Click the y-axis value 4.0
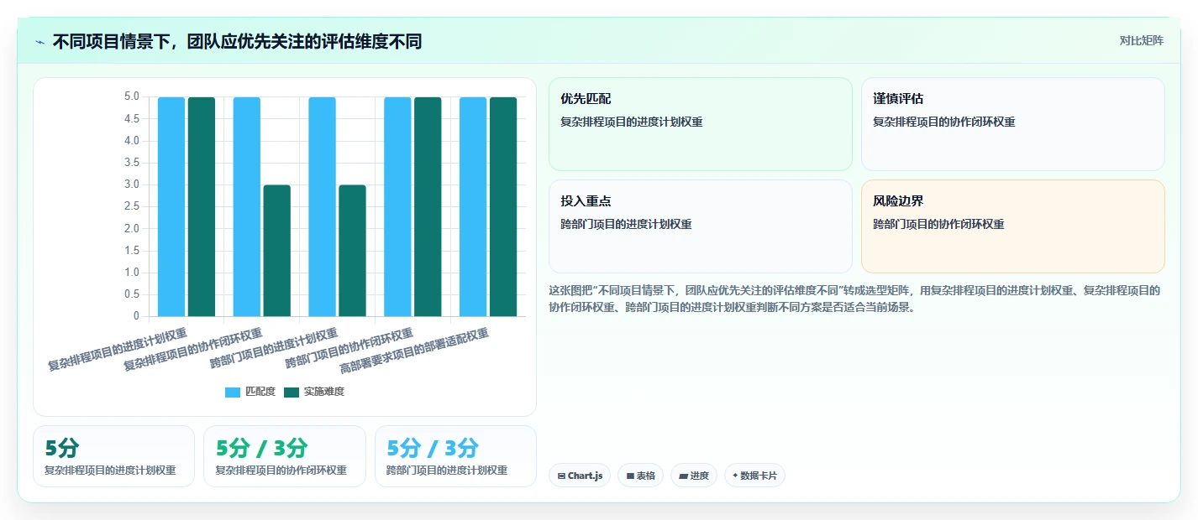The width and height of the screenshot is (1198, 520). [131, 141]
